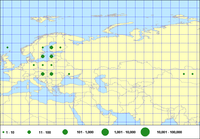Click the small dot north of Black Sea
This screenshot has height=139, width=200.
point(69,74)
